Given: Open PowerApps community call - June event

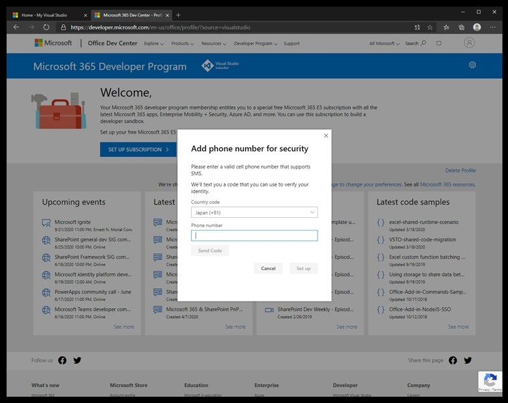Looking at the screenshot, I should [x=93, y=292].
